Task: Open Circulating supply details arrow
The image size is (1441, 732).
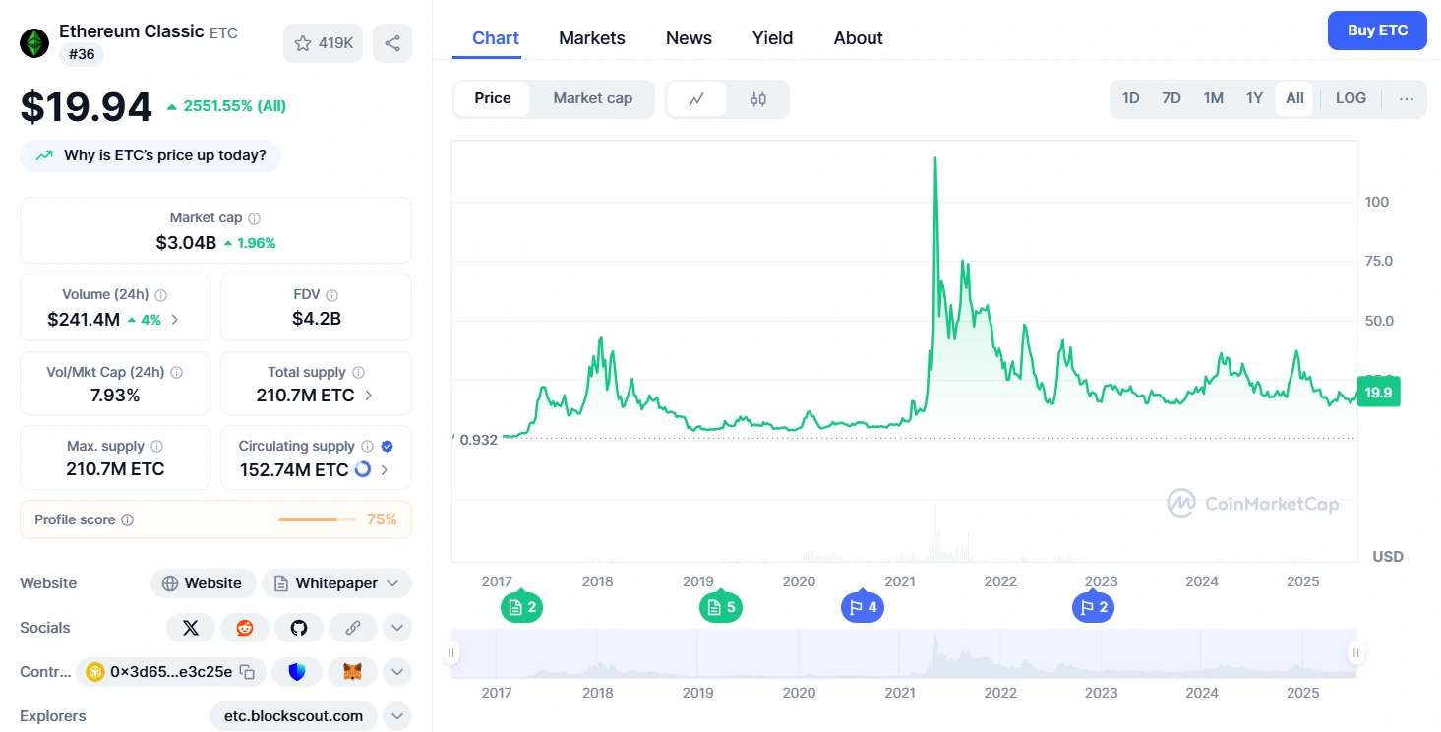Action: pyautogui.click(x=385, y=469)
